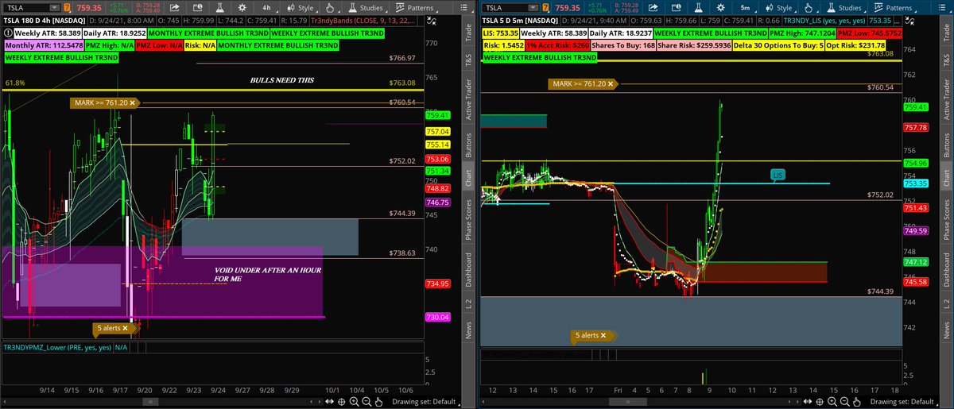
Task: Remove MARK >= 761.20 alert on right chart
Action: point(611,83)
